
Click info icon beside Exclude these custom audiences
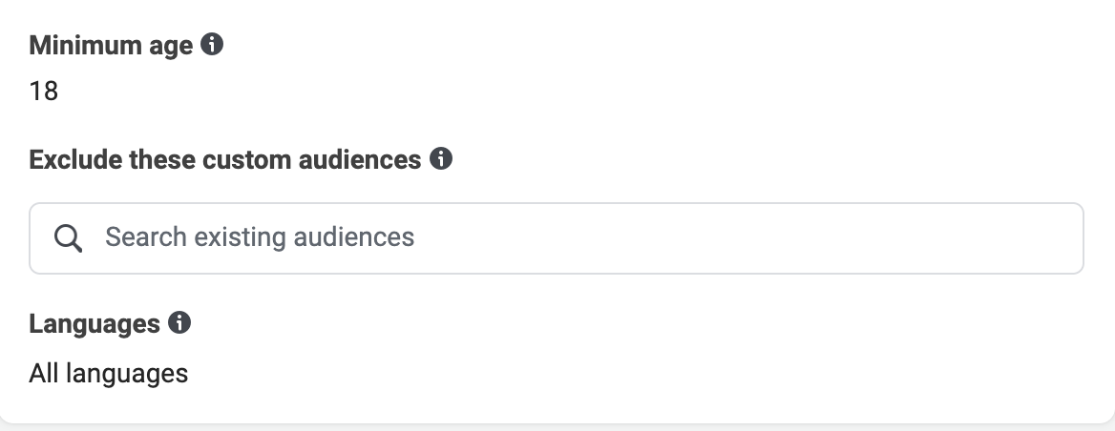(x=441, y=158)
